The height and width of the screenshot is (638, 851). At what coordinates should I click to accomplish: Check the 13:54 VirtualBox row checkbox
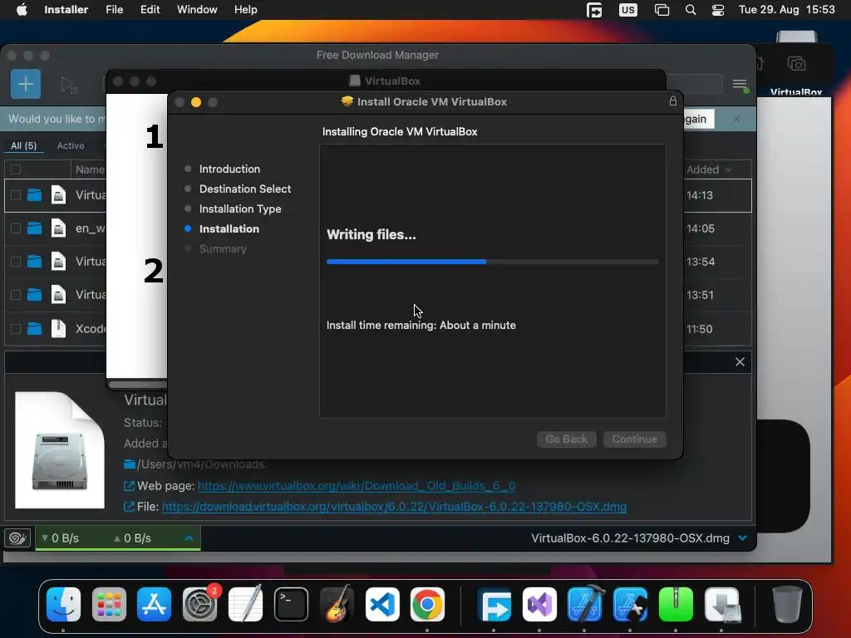click(16, 262)
